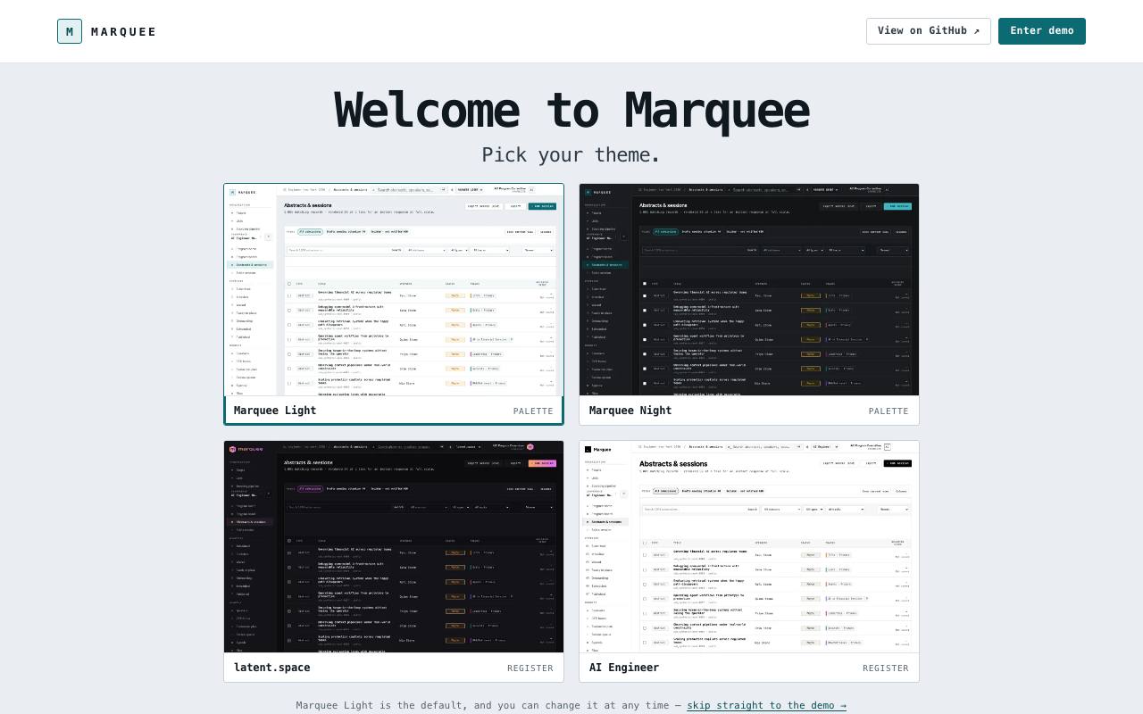
Task: Click the MARQUEE wordmark in header
Action: pyautogui.click(x=123, y=32)
